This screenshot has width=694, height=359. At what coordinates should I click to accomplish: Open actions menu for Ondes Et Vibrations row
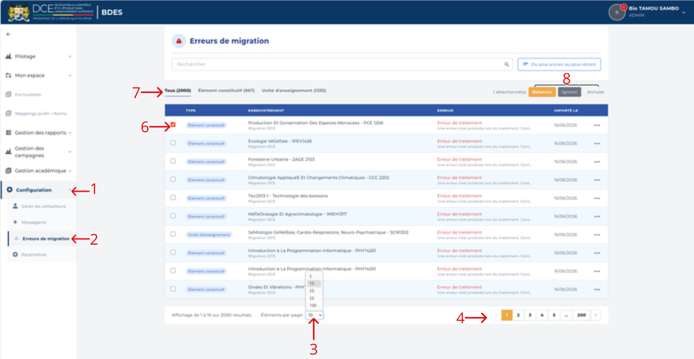(597, 290)
